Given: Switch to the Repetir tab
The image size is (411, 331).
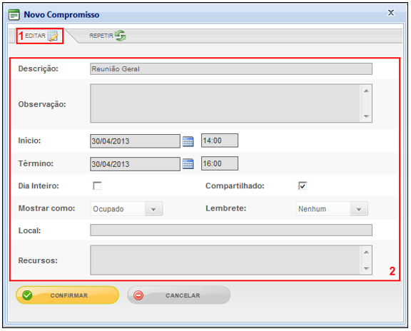Looking at the screenshot, I should coord(108,36).
